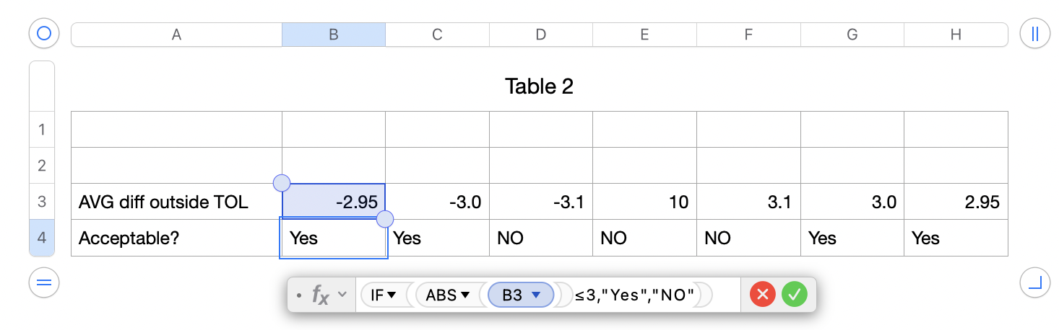
Task: Accept the formula with green checkmark
Action: click(794, 295)
